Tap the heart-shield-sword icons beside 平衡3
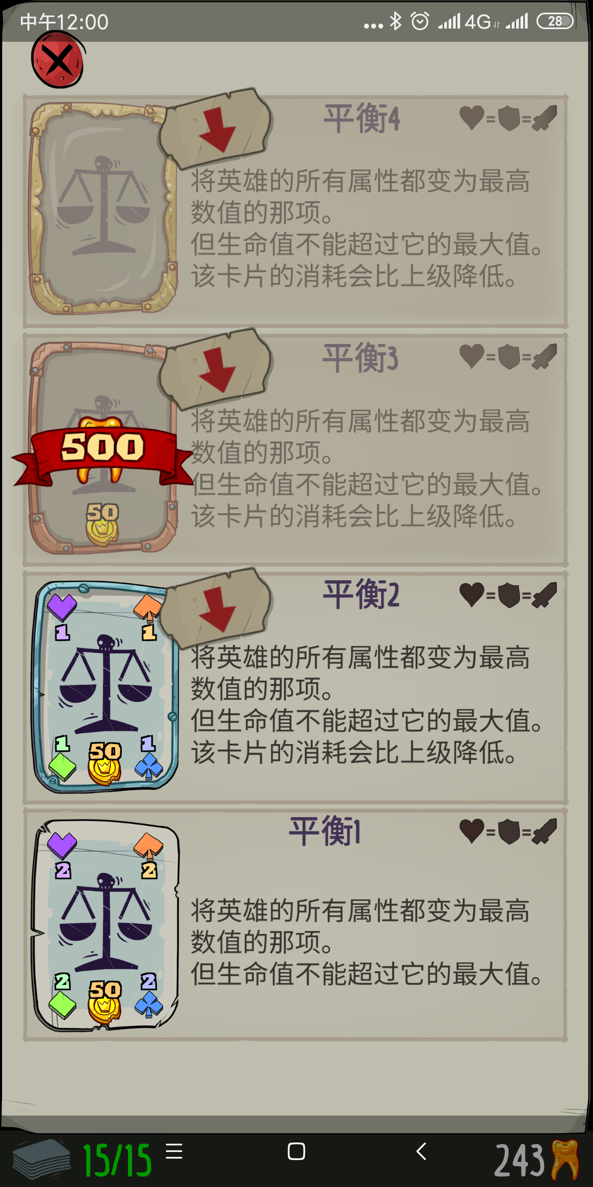This screenshot has width=593, height=1187. point(508,356)
